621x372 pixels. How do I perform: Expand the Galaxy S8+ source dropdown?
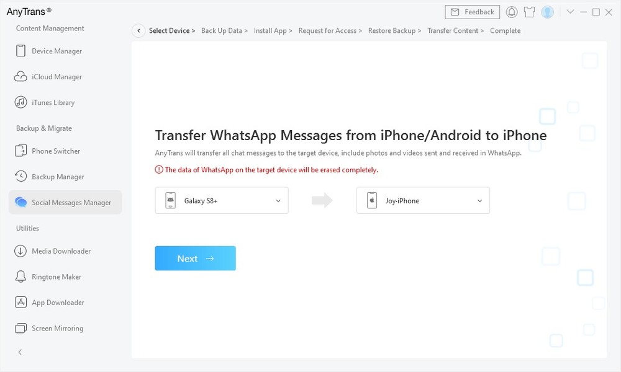(x=222, y=200)
